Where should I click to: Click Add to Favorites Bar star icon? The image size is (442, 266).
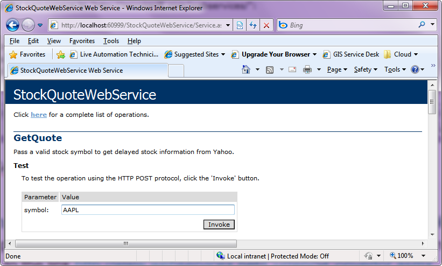pyautogui.click(x=61, y=54)
